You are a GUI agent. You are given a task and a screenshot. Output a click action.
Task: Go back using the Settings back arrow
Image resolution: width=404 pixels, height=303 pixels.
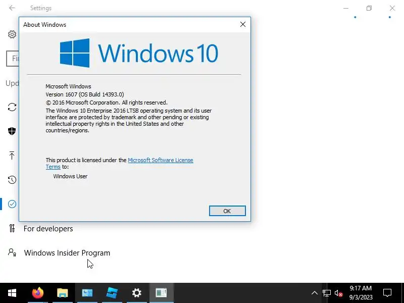coord(12,8)
